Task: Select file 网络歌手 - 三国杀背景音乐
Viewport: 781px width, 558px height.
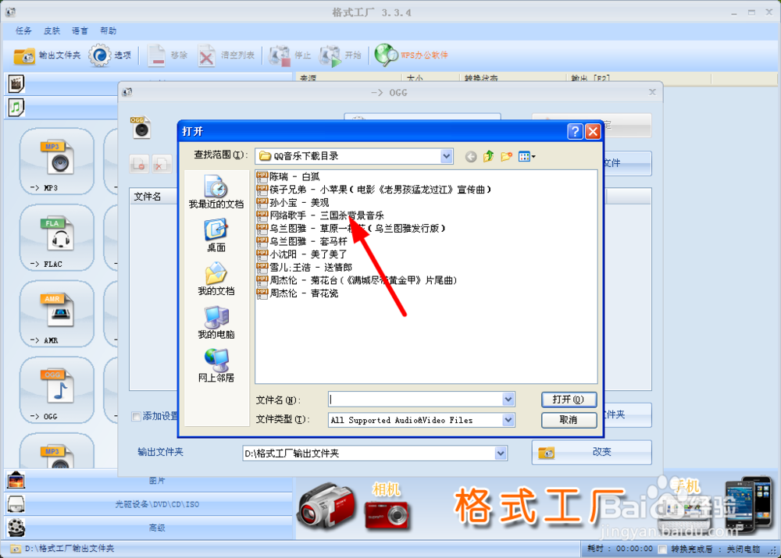Action: pos(320,215)
